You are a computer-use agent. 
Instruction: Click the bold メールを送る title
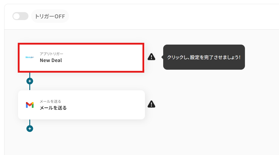(x=53, y=108)
